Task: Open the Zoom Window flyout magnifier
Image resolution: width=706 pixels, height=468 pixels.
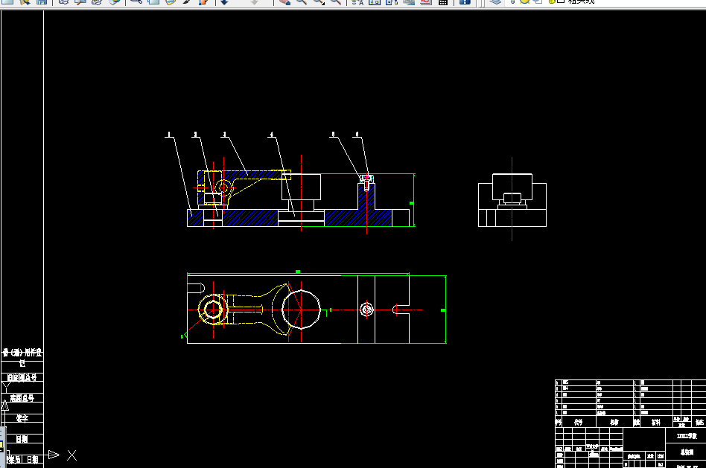Action: (x=318, y=1)
